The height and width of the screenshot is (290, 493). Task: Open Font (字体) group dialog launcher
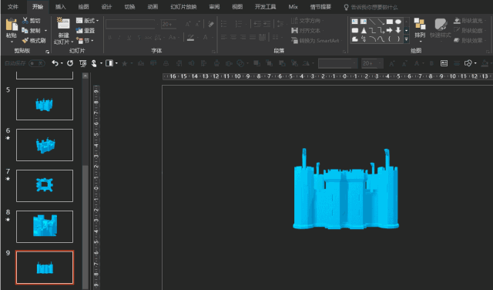[x=213, y=52]
